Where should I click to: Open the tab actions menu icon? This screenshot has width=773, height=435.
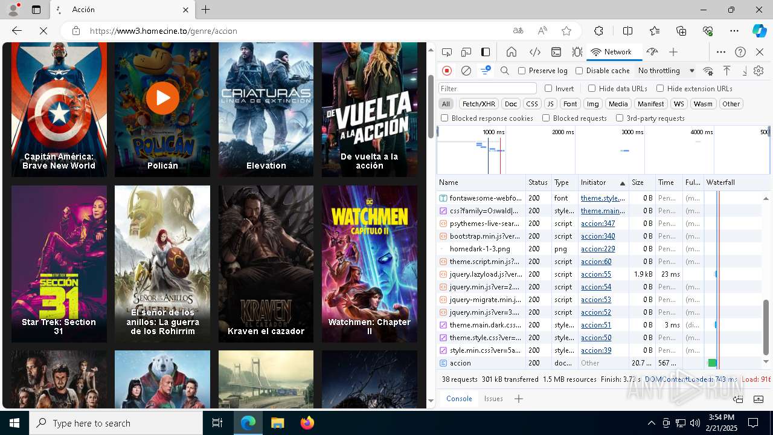point(36,10)
